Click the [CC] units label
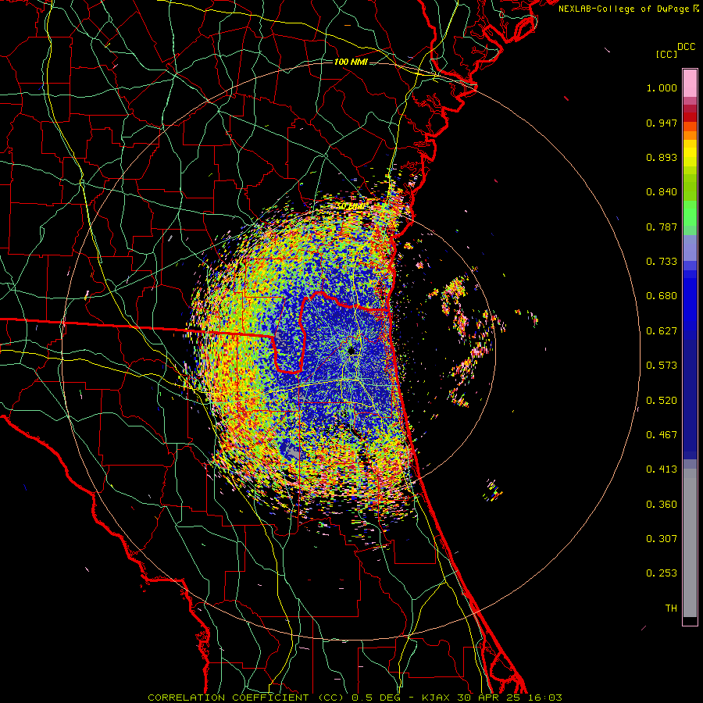Image resolution: width=703 pixels, height=703 pixels. pyautogui.click(x=667, y=54)
